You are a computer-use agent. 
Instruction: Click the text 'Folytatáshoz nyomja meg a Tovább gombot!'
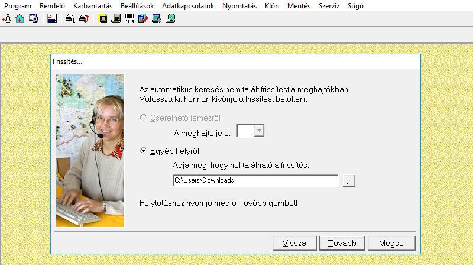pyautogui.click(x=218, y=203)
